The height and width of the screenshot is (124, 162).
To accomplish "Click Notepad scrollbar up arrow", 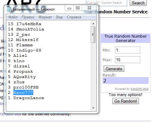I will coord(93,24).
